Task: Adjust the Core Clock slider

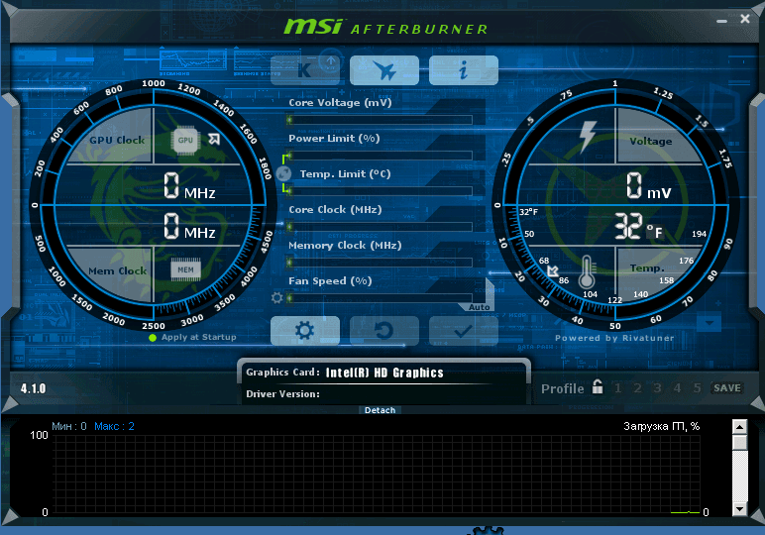Action: pyautogui.click(x=380, y=227)
